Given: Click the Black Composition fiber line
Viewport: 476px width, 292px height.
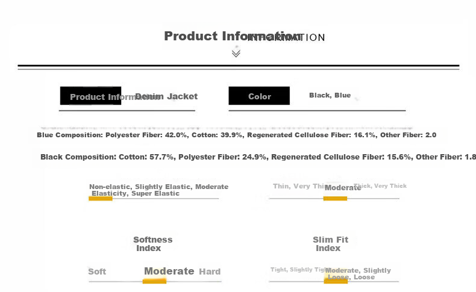Looking at the screenshot, I should tap(258, 157).
